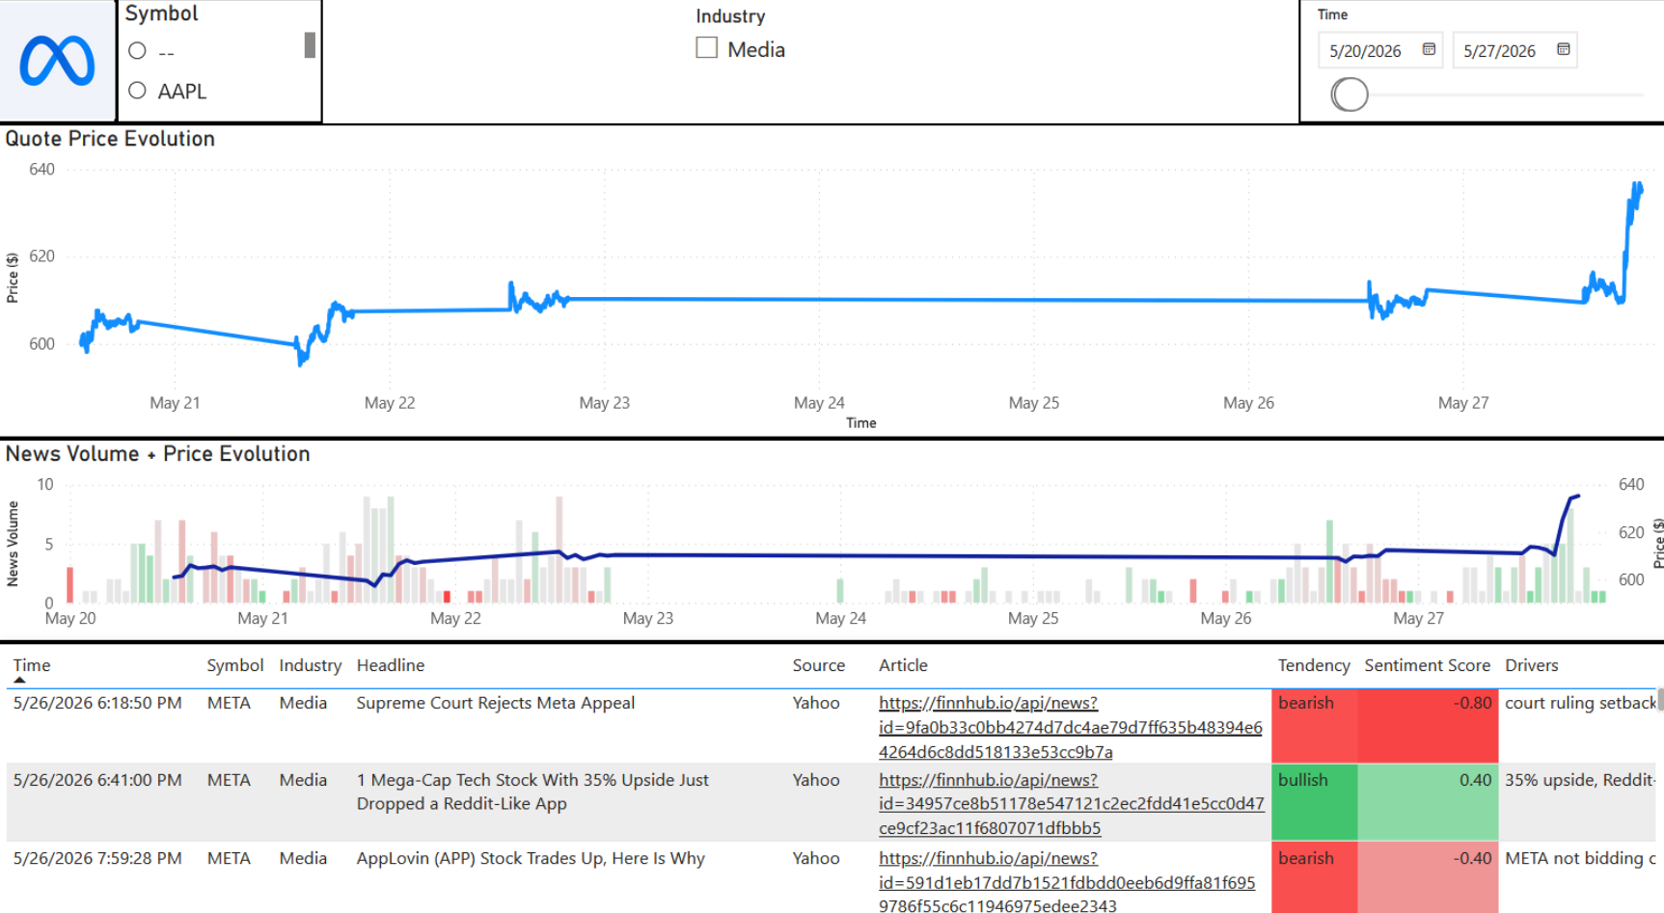1664x913 pixels.
Task: Open the end date calendar picker icon
Action: tap(1563, 50)
